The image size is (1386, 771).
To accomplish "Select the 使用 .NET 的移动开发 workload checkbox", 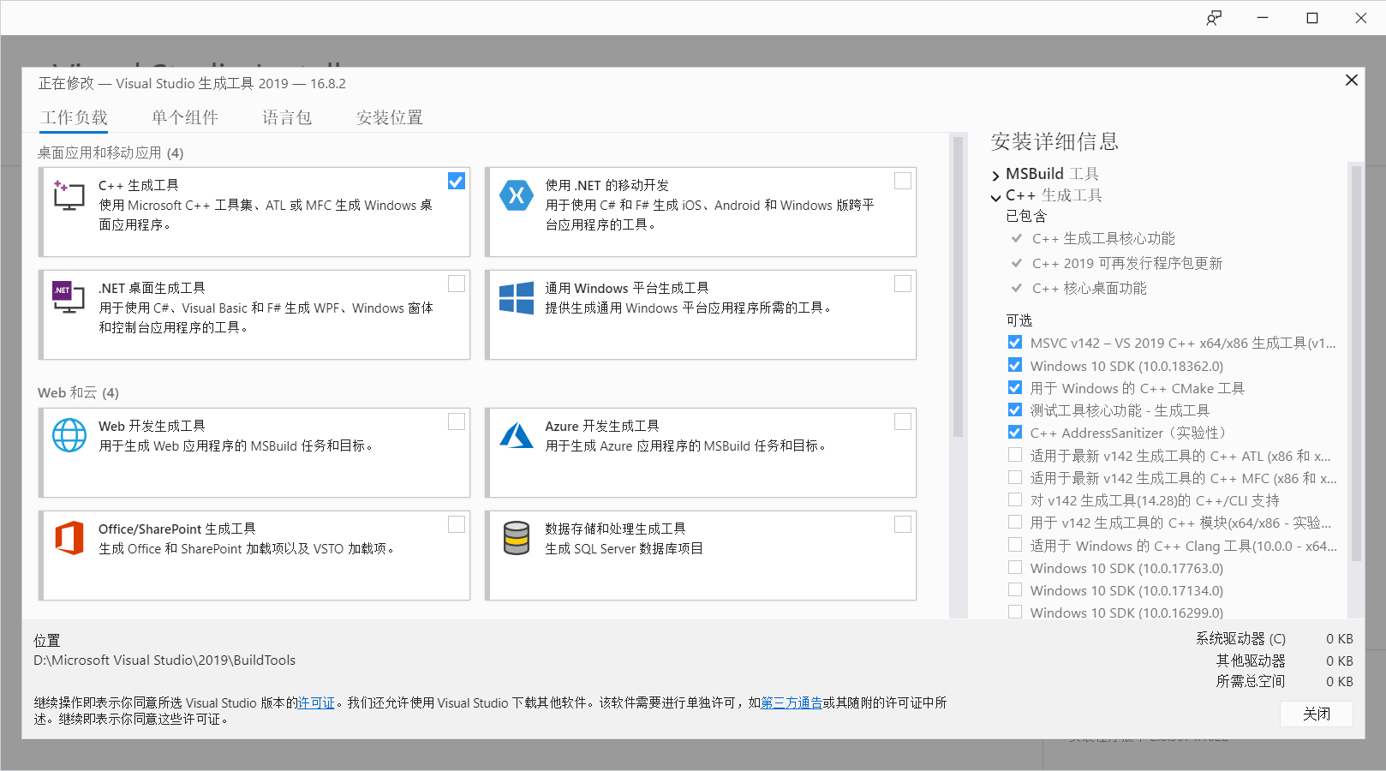I will pos(903,181).
